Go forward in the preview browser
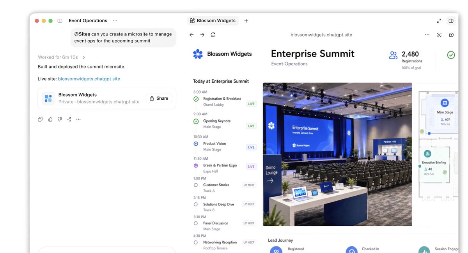 click(202, 35)
